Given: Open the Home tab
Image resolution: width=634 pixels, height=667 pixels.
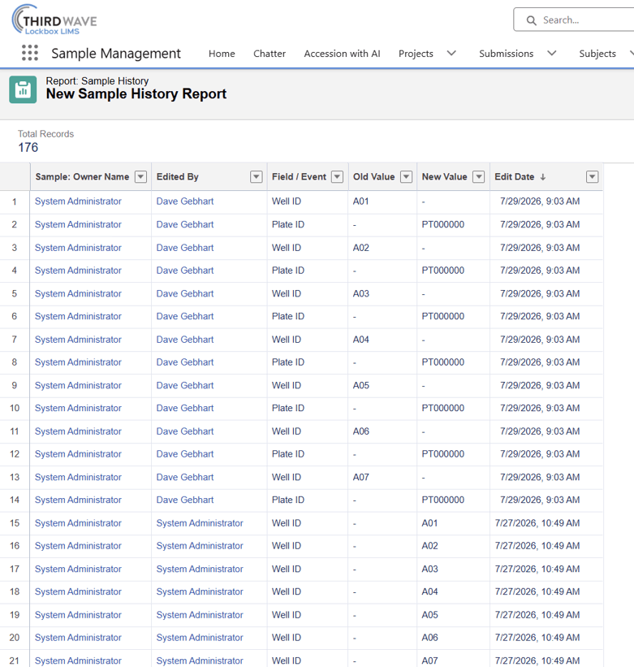Looking at the screenshot, I should pos(222,54).
